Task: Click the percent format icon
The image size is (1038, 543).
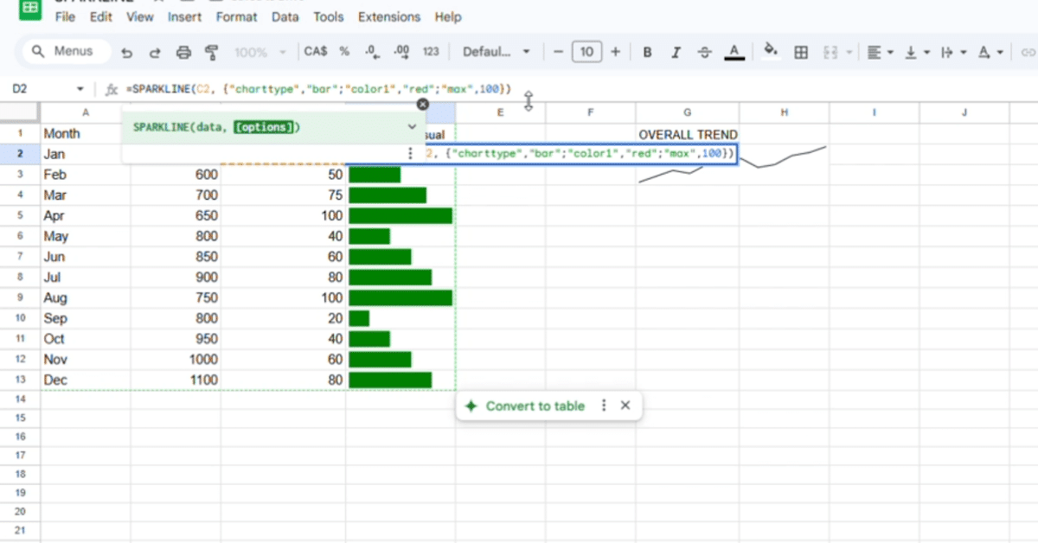Action: (x=343, y=52)
